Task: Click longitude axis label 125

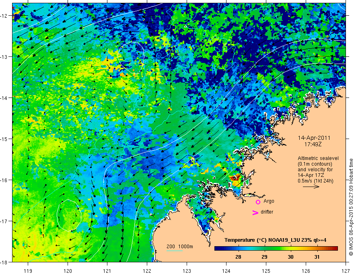Action: pyautogui.click(x=266, y=271)
